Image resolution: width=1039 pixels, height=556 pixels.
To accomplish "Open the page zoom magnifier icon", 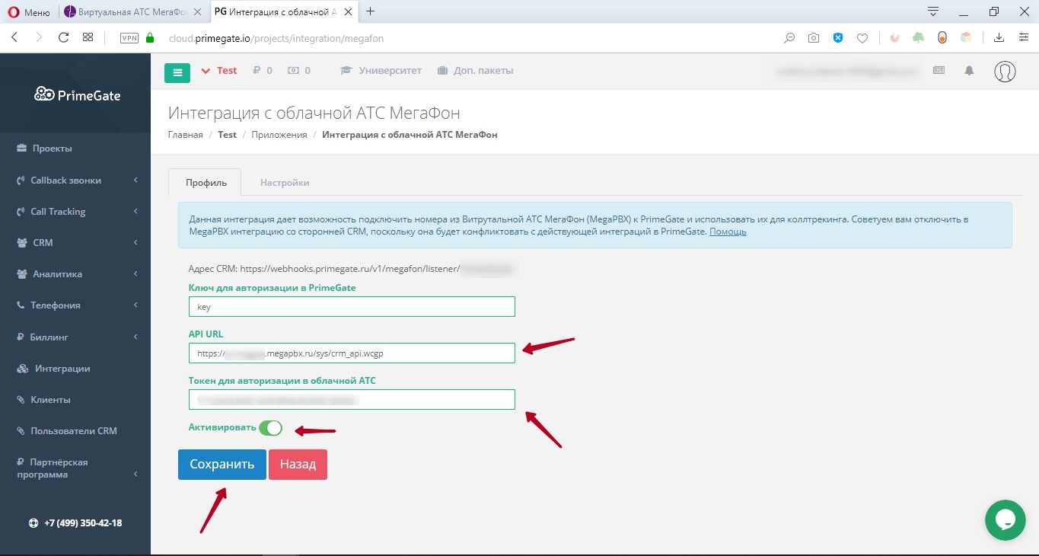I will click(x=790, y=37).
